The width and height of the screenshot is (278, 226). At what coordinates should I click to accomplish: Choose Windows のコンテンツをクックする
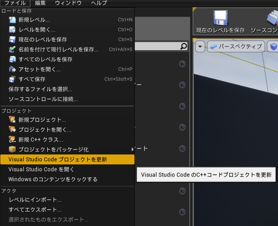(x=67, y=179)
